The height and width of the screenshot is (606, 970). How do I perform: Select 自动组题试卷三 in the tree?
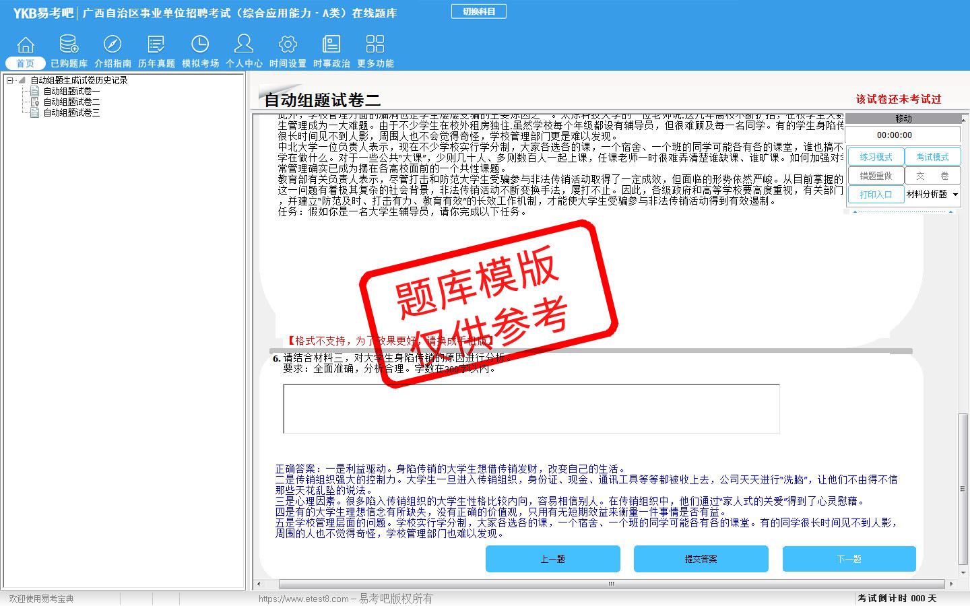(x=71, y=112)
